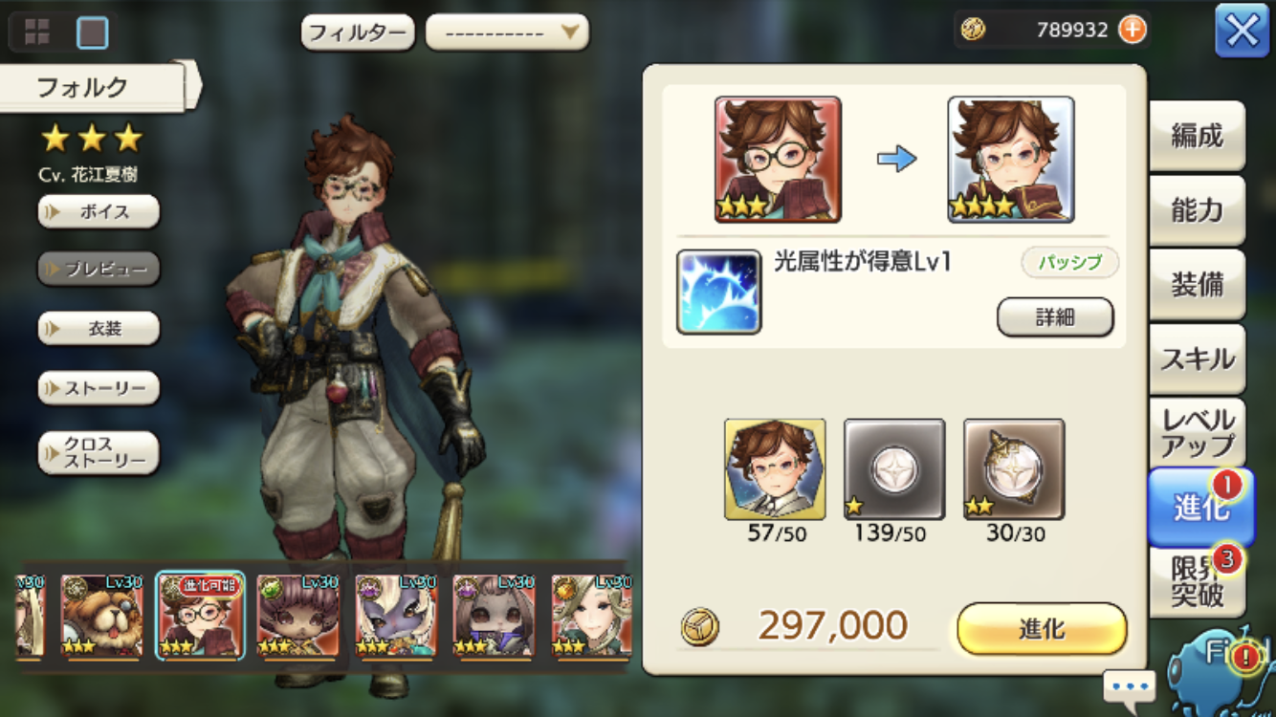Expand the クロスストーリー entry
The height and width of the screenshot is (717, 1276).
pyautogui.click(x=99, y=452)
